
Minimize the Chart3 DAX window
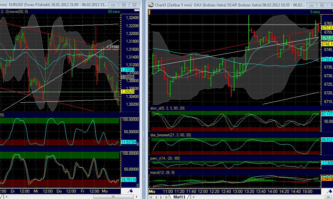[x=311, y=5]
